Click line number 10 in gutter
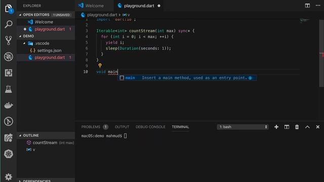 [x=86, y=72]
